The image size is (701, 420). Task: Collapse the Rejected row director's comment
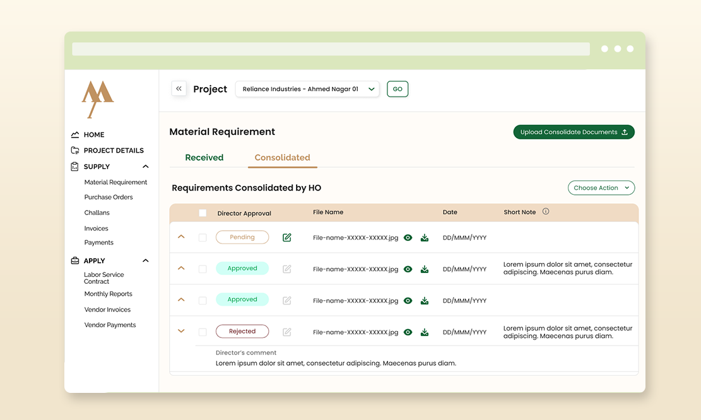[181, 331]
